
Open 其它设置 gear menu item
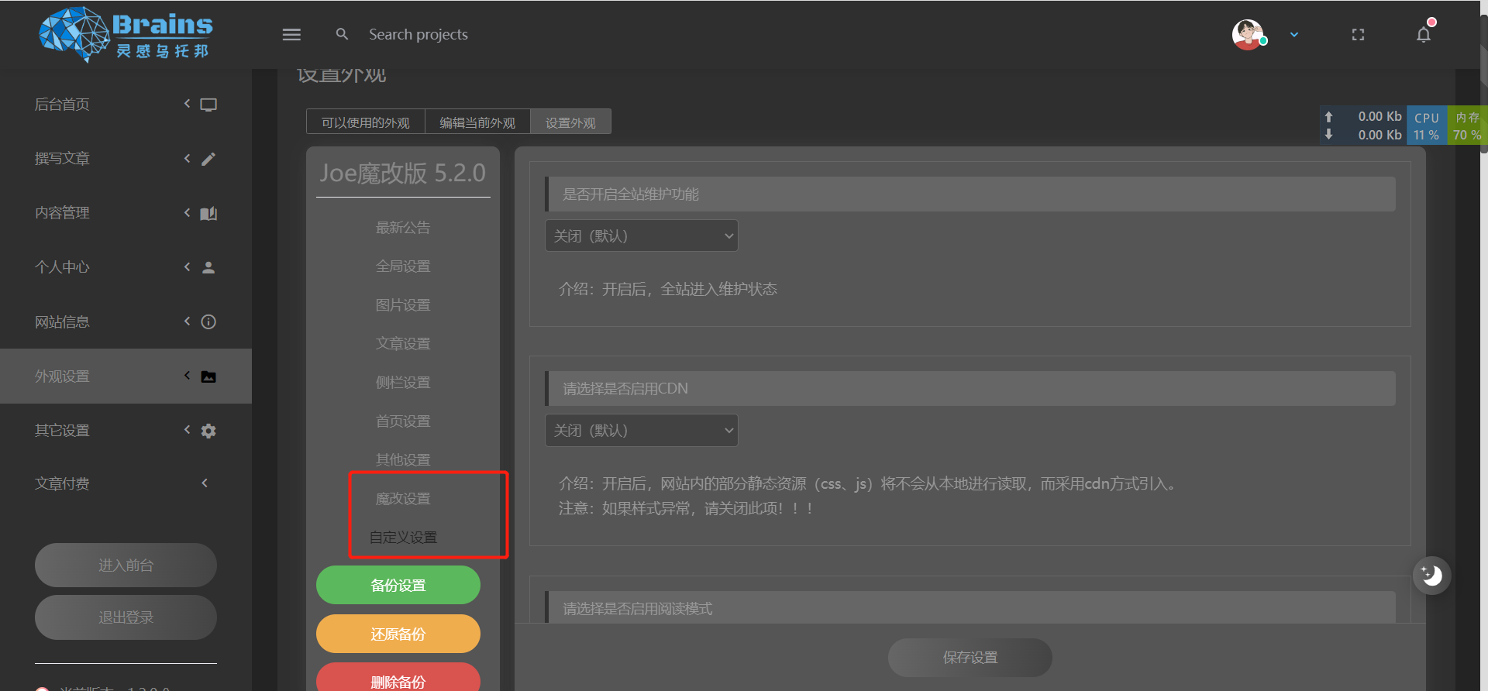126,431
